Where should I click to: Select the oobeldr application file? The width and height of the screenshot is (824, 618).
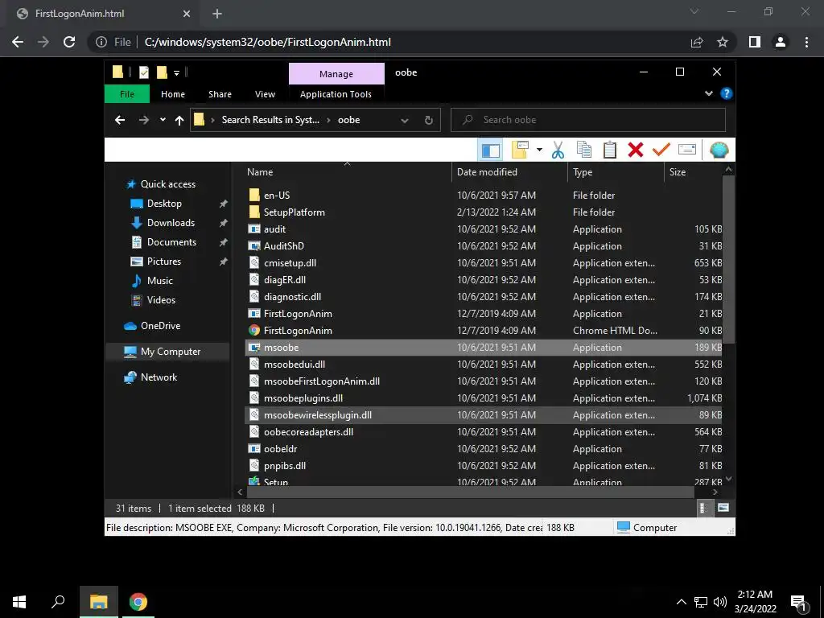[484, 449]
